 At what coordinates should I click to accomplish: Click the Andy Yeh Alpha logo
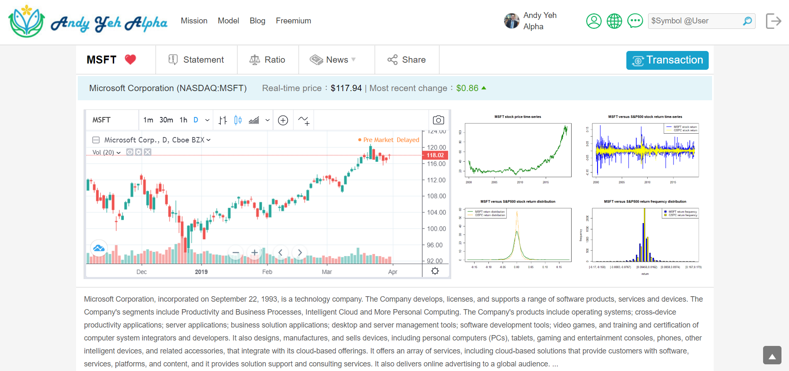88,21
